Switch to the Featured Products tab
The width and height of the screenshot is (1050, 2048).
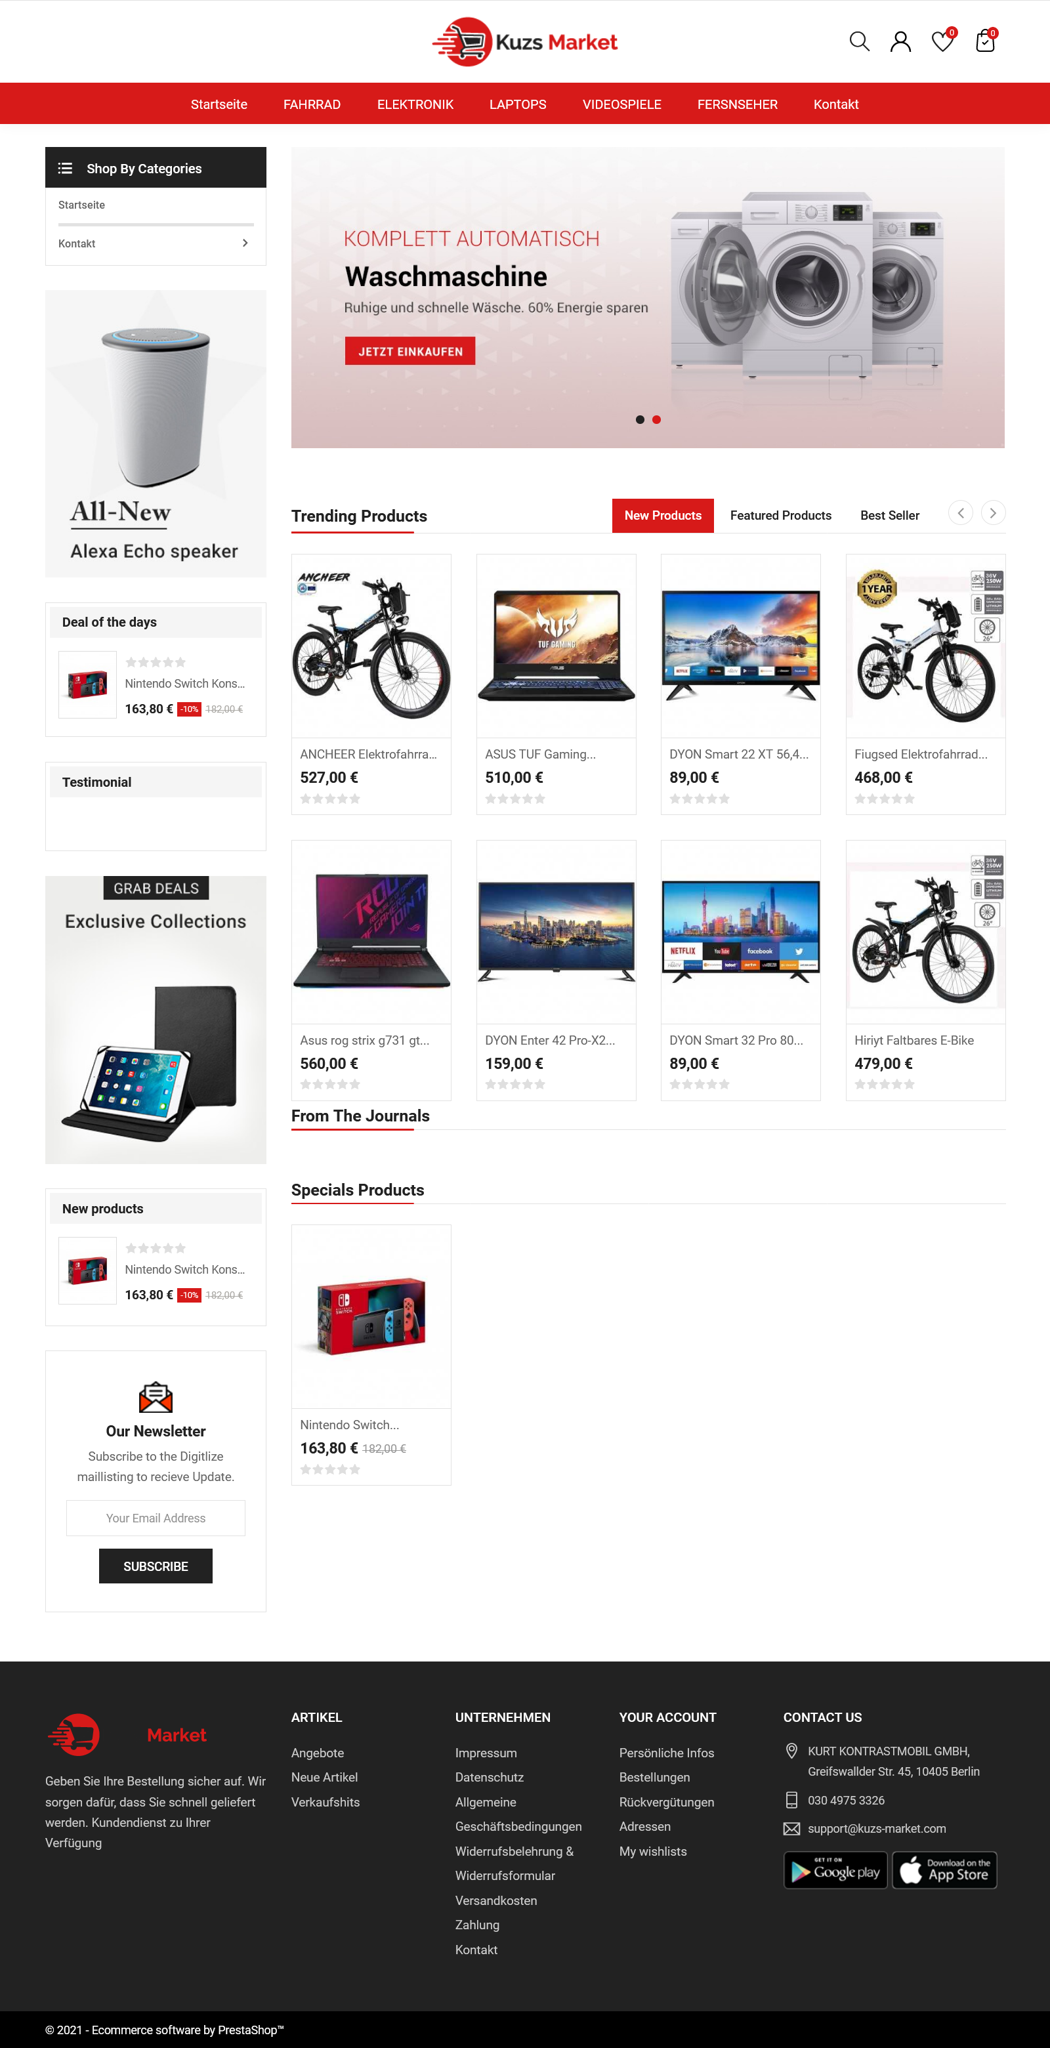[780, 515]
